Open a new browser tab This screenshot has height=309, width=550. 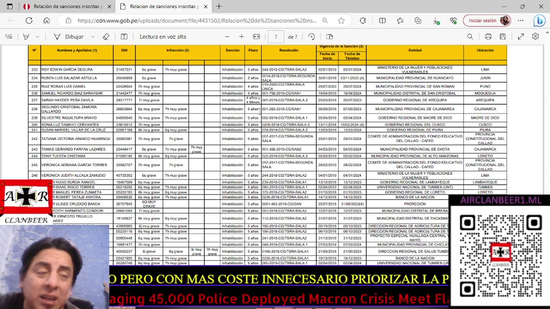pyautogui.click(x=219, y=6)
